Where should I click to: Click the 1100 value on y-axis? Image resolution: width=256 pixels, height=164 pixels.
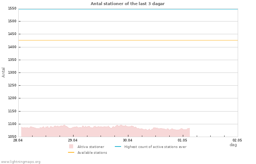coord(12,124)
